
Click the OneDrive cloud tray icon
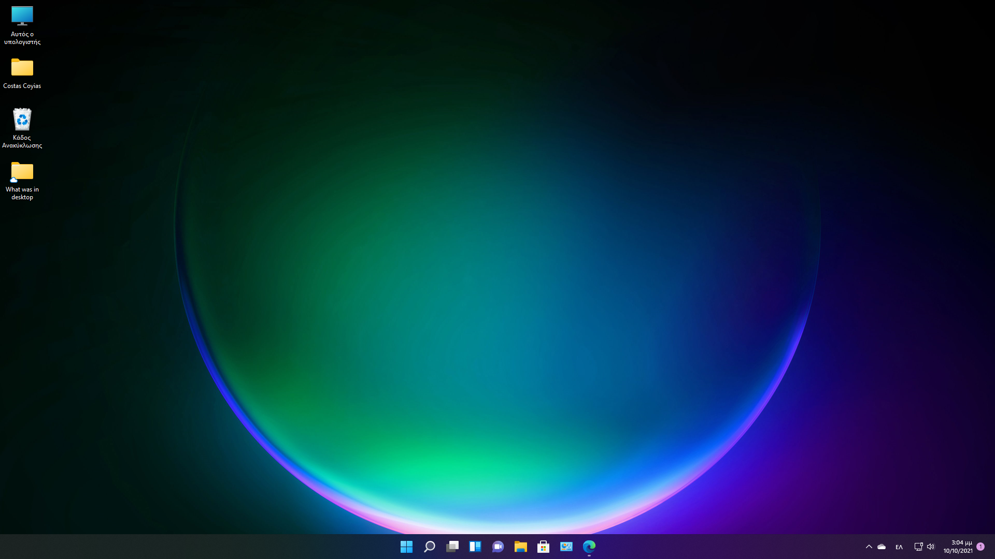point(882,547)
